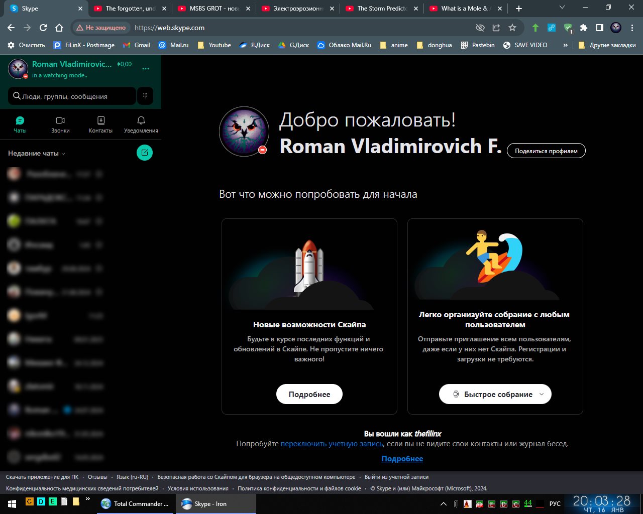Click the €0,00 Skype credit balance
Viewport: 643px width, 514px height.
pyautogui.click(x=124, y=64)
